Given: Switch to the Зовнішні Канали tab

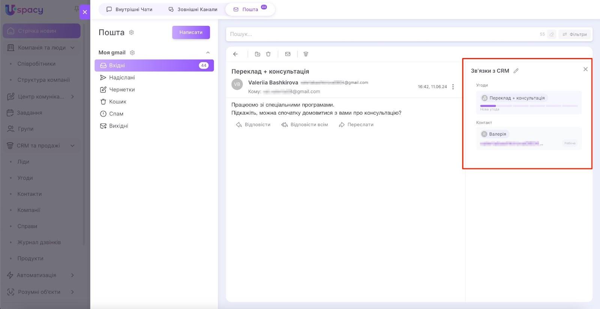Looking at the screenshot, I should 193,9.
